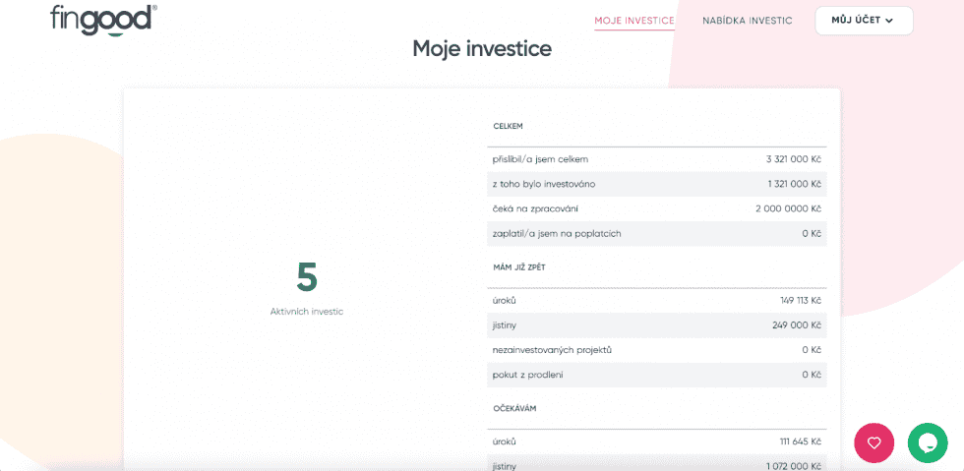Click the 'nezainvestovaných projektů' row
The height and width of the screenshot is (471, 964).
point(656,349)
